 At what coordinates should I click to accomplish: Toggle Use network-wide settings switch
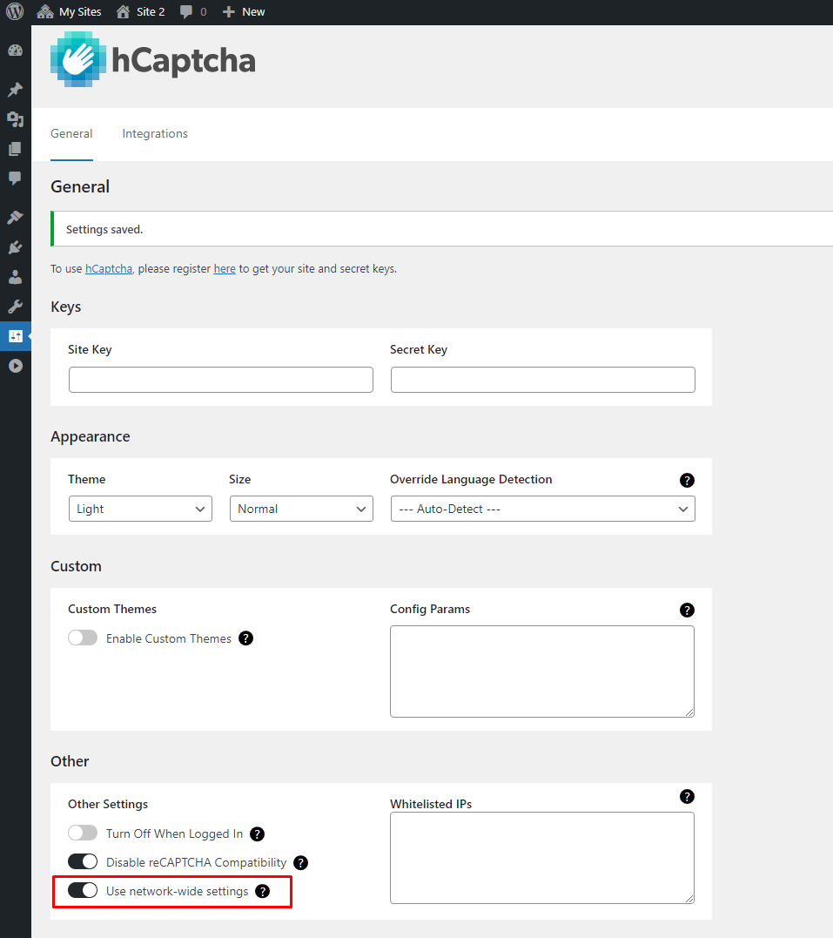[83, 890]
